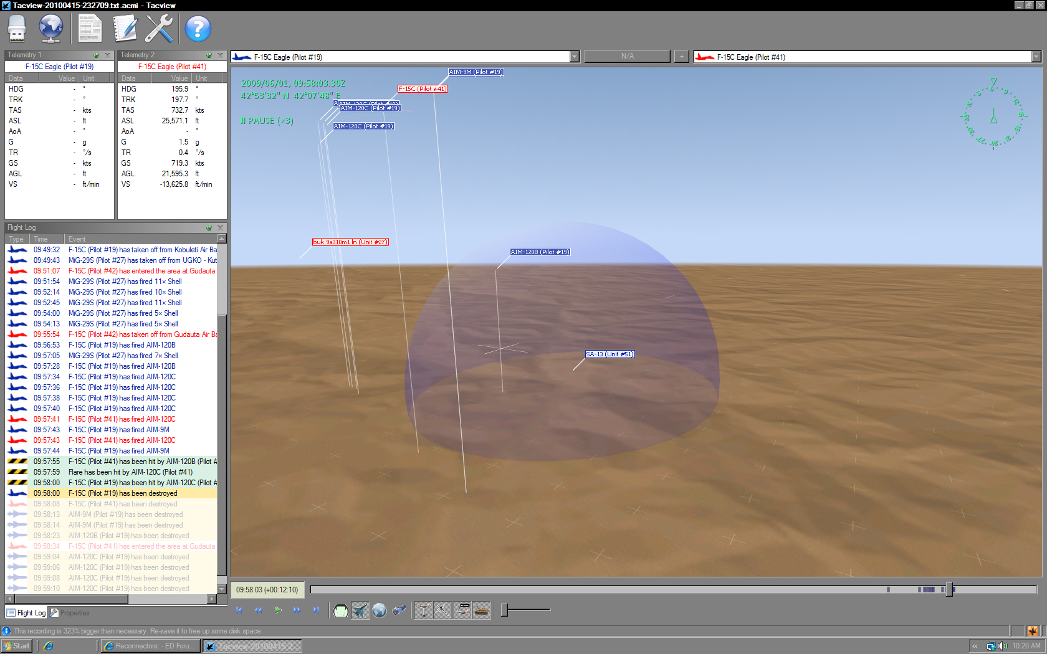Click the Telemetry 1 F-15C Eagle Pilot #19 header
This screenshot has height=654, width=1047.
59,67
